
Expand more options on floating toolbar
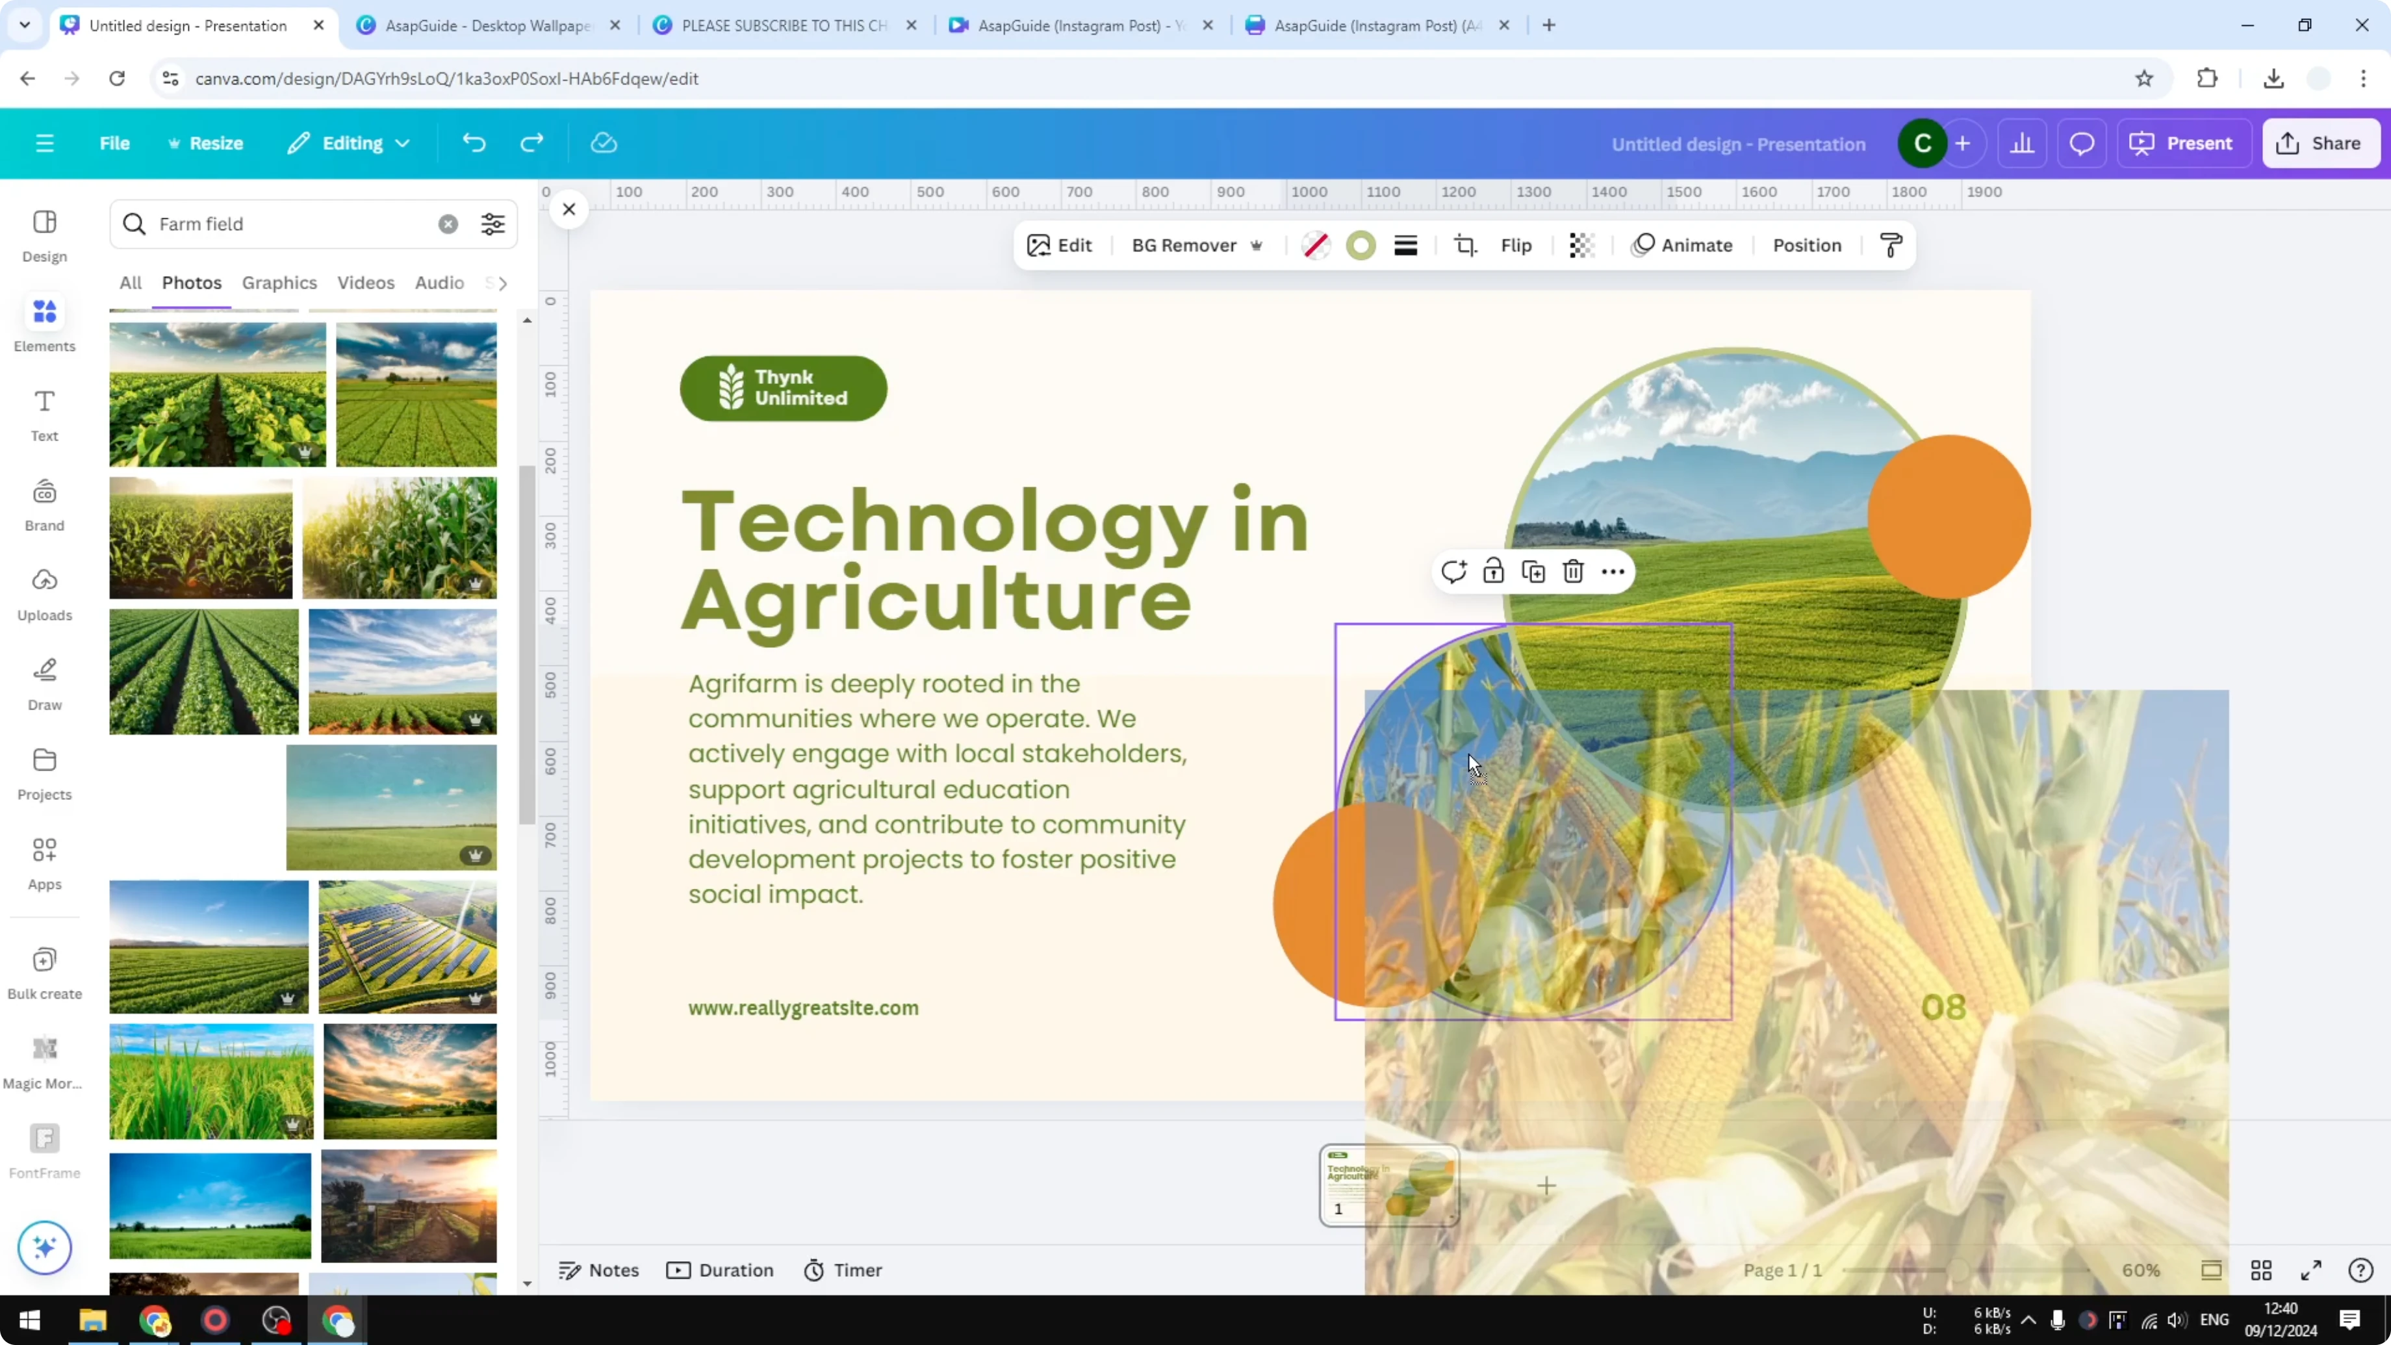1613,571
